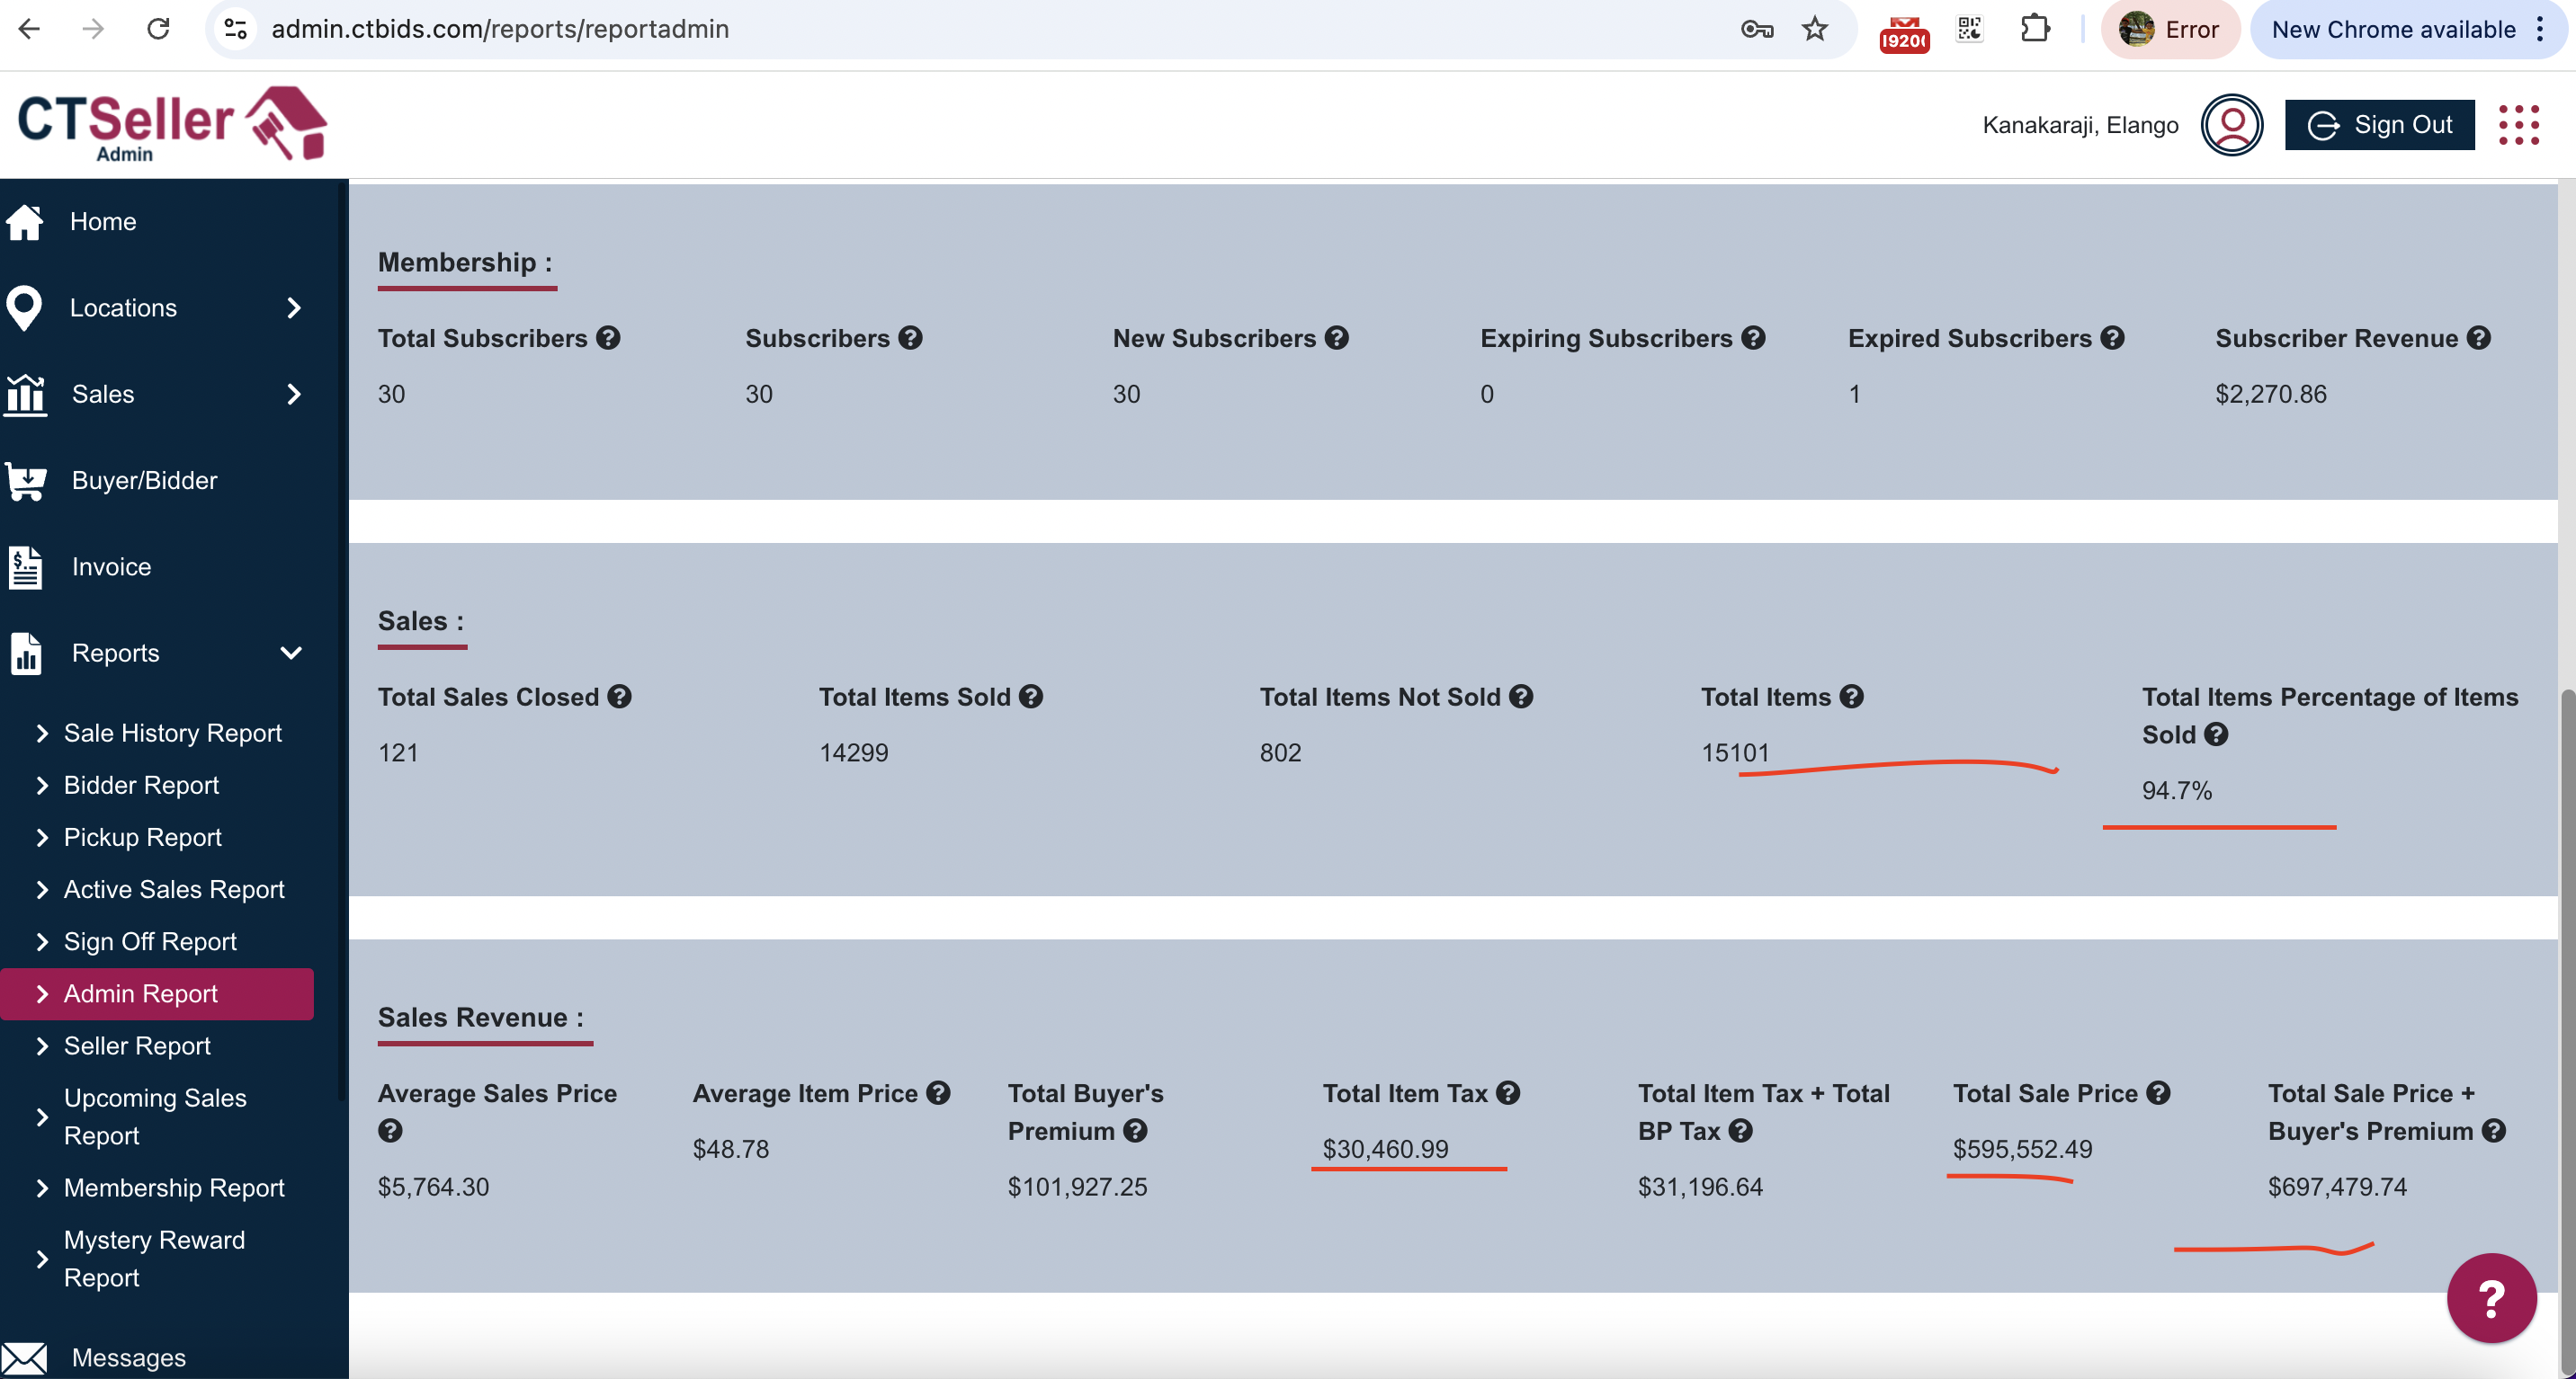The width and height of the screenshot is (2576, 1379).
Task: Collapse the Reports menu chevron
Action: 291,654
